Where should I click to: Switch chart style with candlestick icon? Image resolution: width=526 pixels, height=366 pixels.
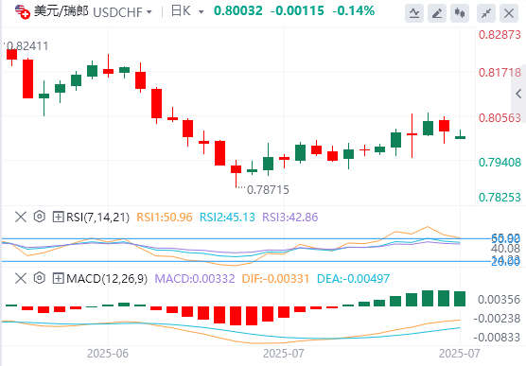coord(460,13)
